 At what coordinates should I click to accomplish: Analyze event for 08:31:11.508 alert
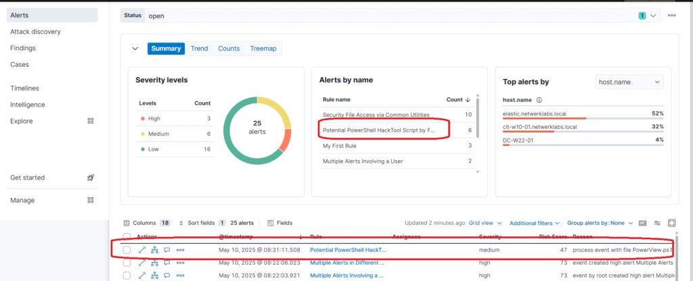[154, 250]
